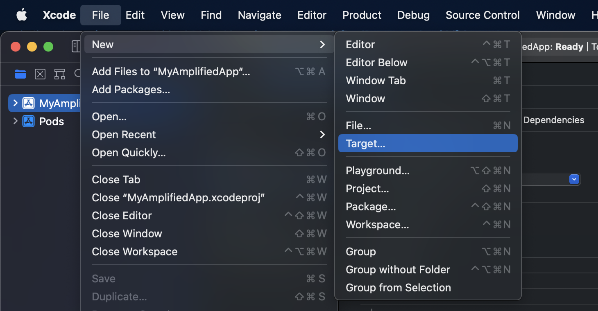Open the Navigate menu
Screen dimensions: 598x311
[260, 15]
